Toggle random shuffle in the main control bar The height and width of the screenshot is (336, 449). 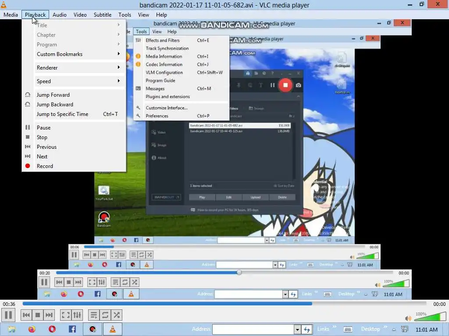point(116,315)
